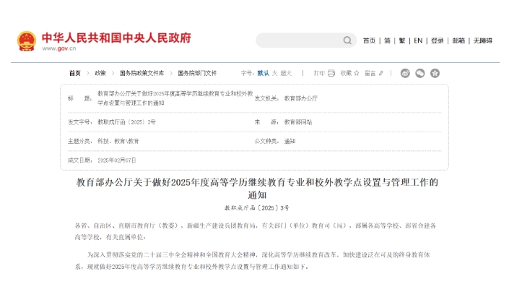Click the article headline below the info table
This screenshot has width=509, height=292.
[257, 189]
